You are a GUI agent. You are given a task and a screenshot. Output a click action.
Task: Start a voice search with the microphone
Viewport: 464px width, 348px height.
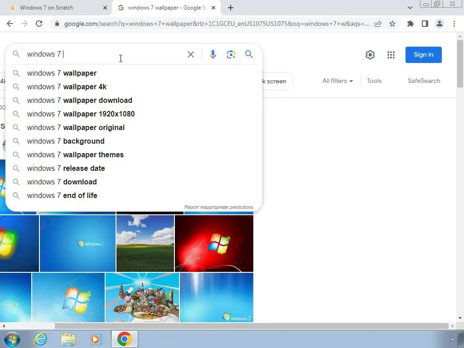click(x=213, y=54)
